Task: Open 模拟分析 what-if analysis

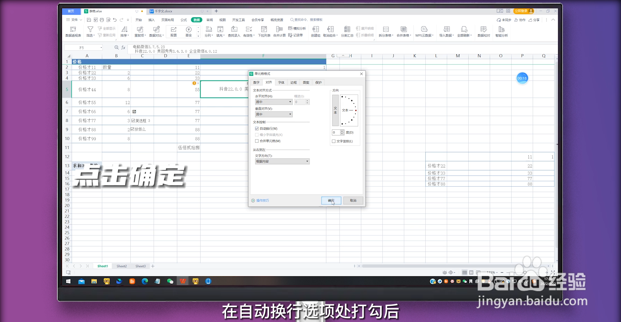Action: coord(297,28)
